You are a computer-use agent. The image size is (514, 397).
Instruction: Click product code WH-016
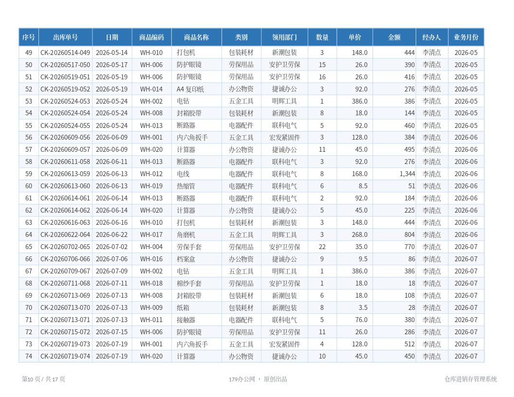pyautogui.click(x=151, y=259)
